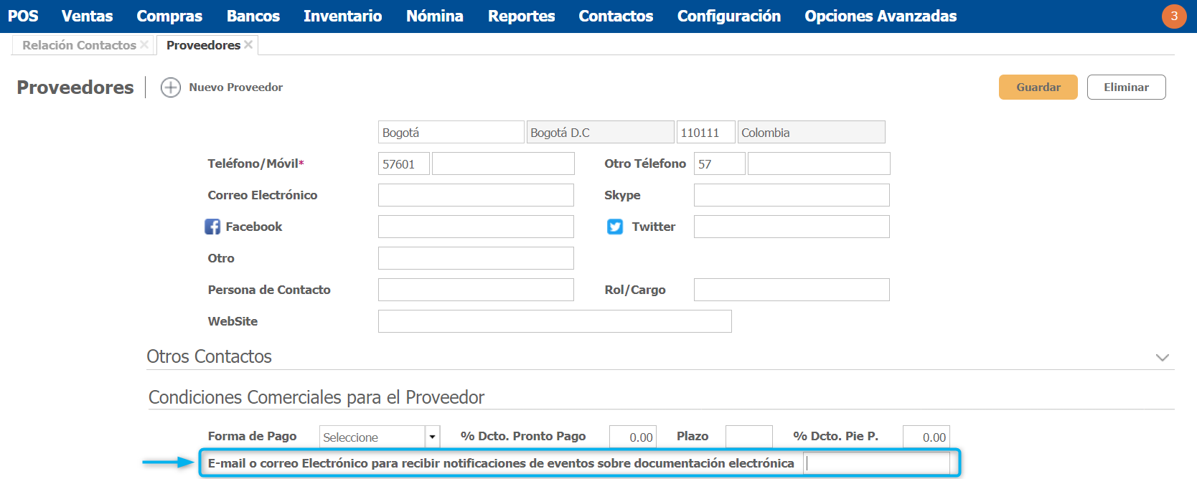
Task: Focus the electronic notifications e-mail field
Action: (x=877, y=463)
